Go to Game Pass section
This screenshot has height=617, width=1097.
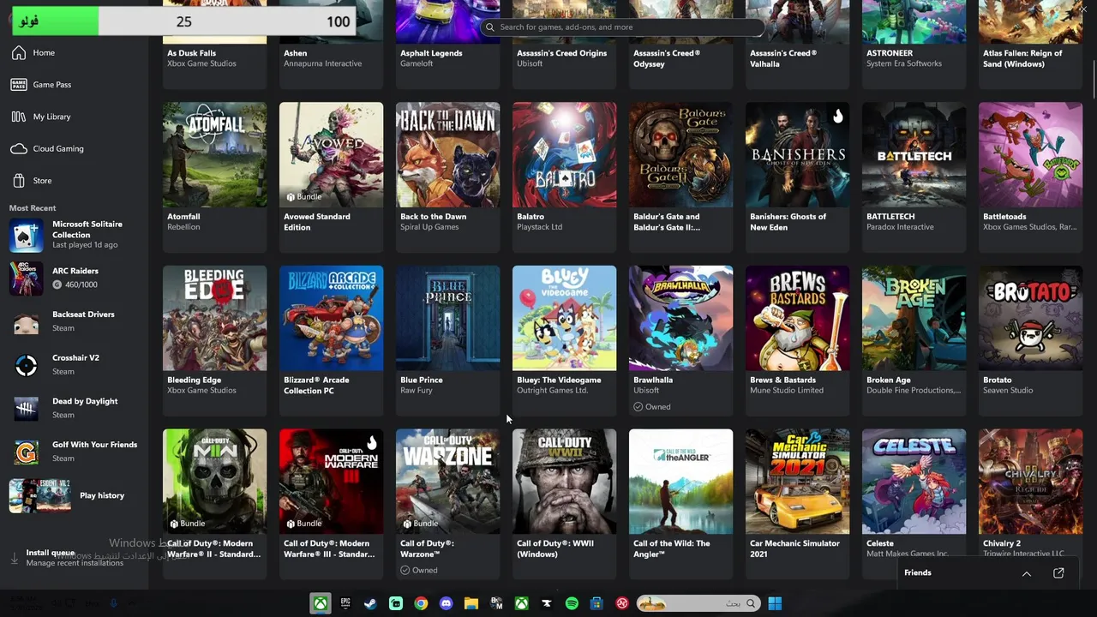pyautogui.click(x=52, y=85)
